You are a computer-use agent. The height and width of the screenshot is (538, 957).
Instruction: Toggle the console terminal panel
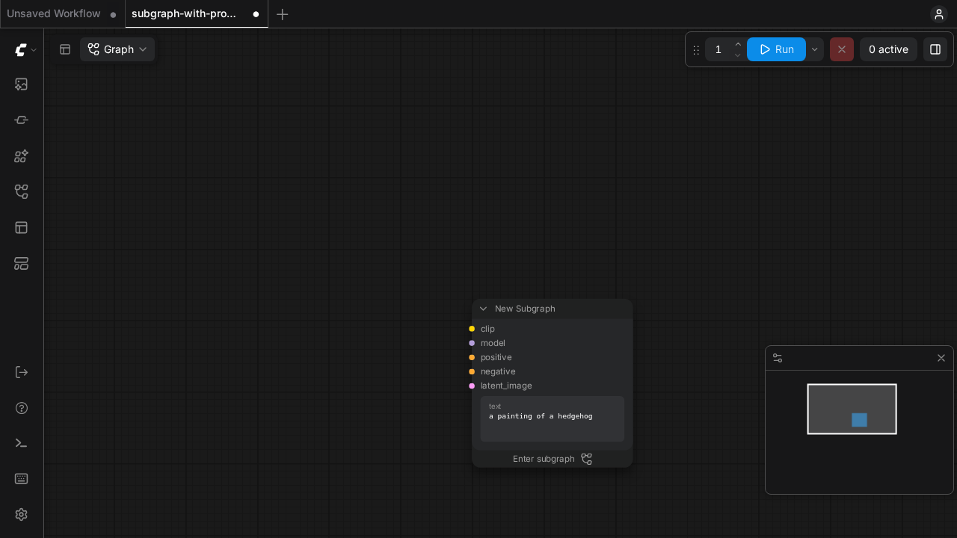(x=22, y=443)
